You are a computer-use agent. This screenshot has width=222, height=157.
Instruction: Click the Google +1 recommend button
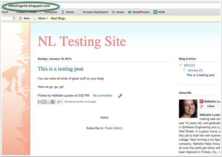click(60, 101)
